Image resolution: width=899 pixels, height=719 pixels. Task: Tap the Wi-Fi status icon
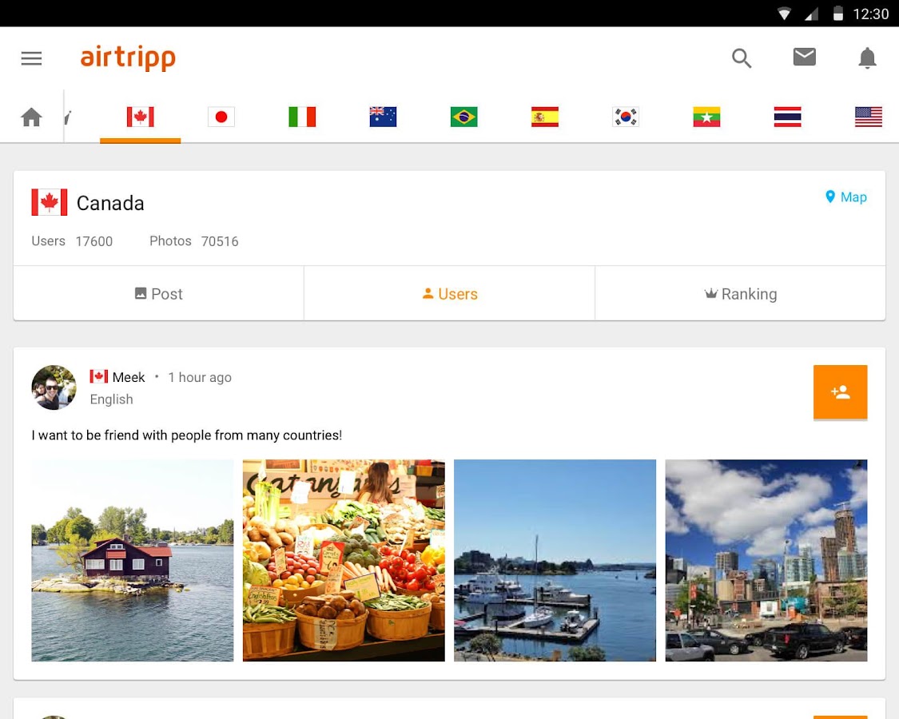pyautogui.click(x=784, y=14)
